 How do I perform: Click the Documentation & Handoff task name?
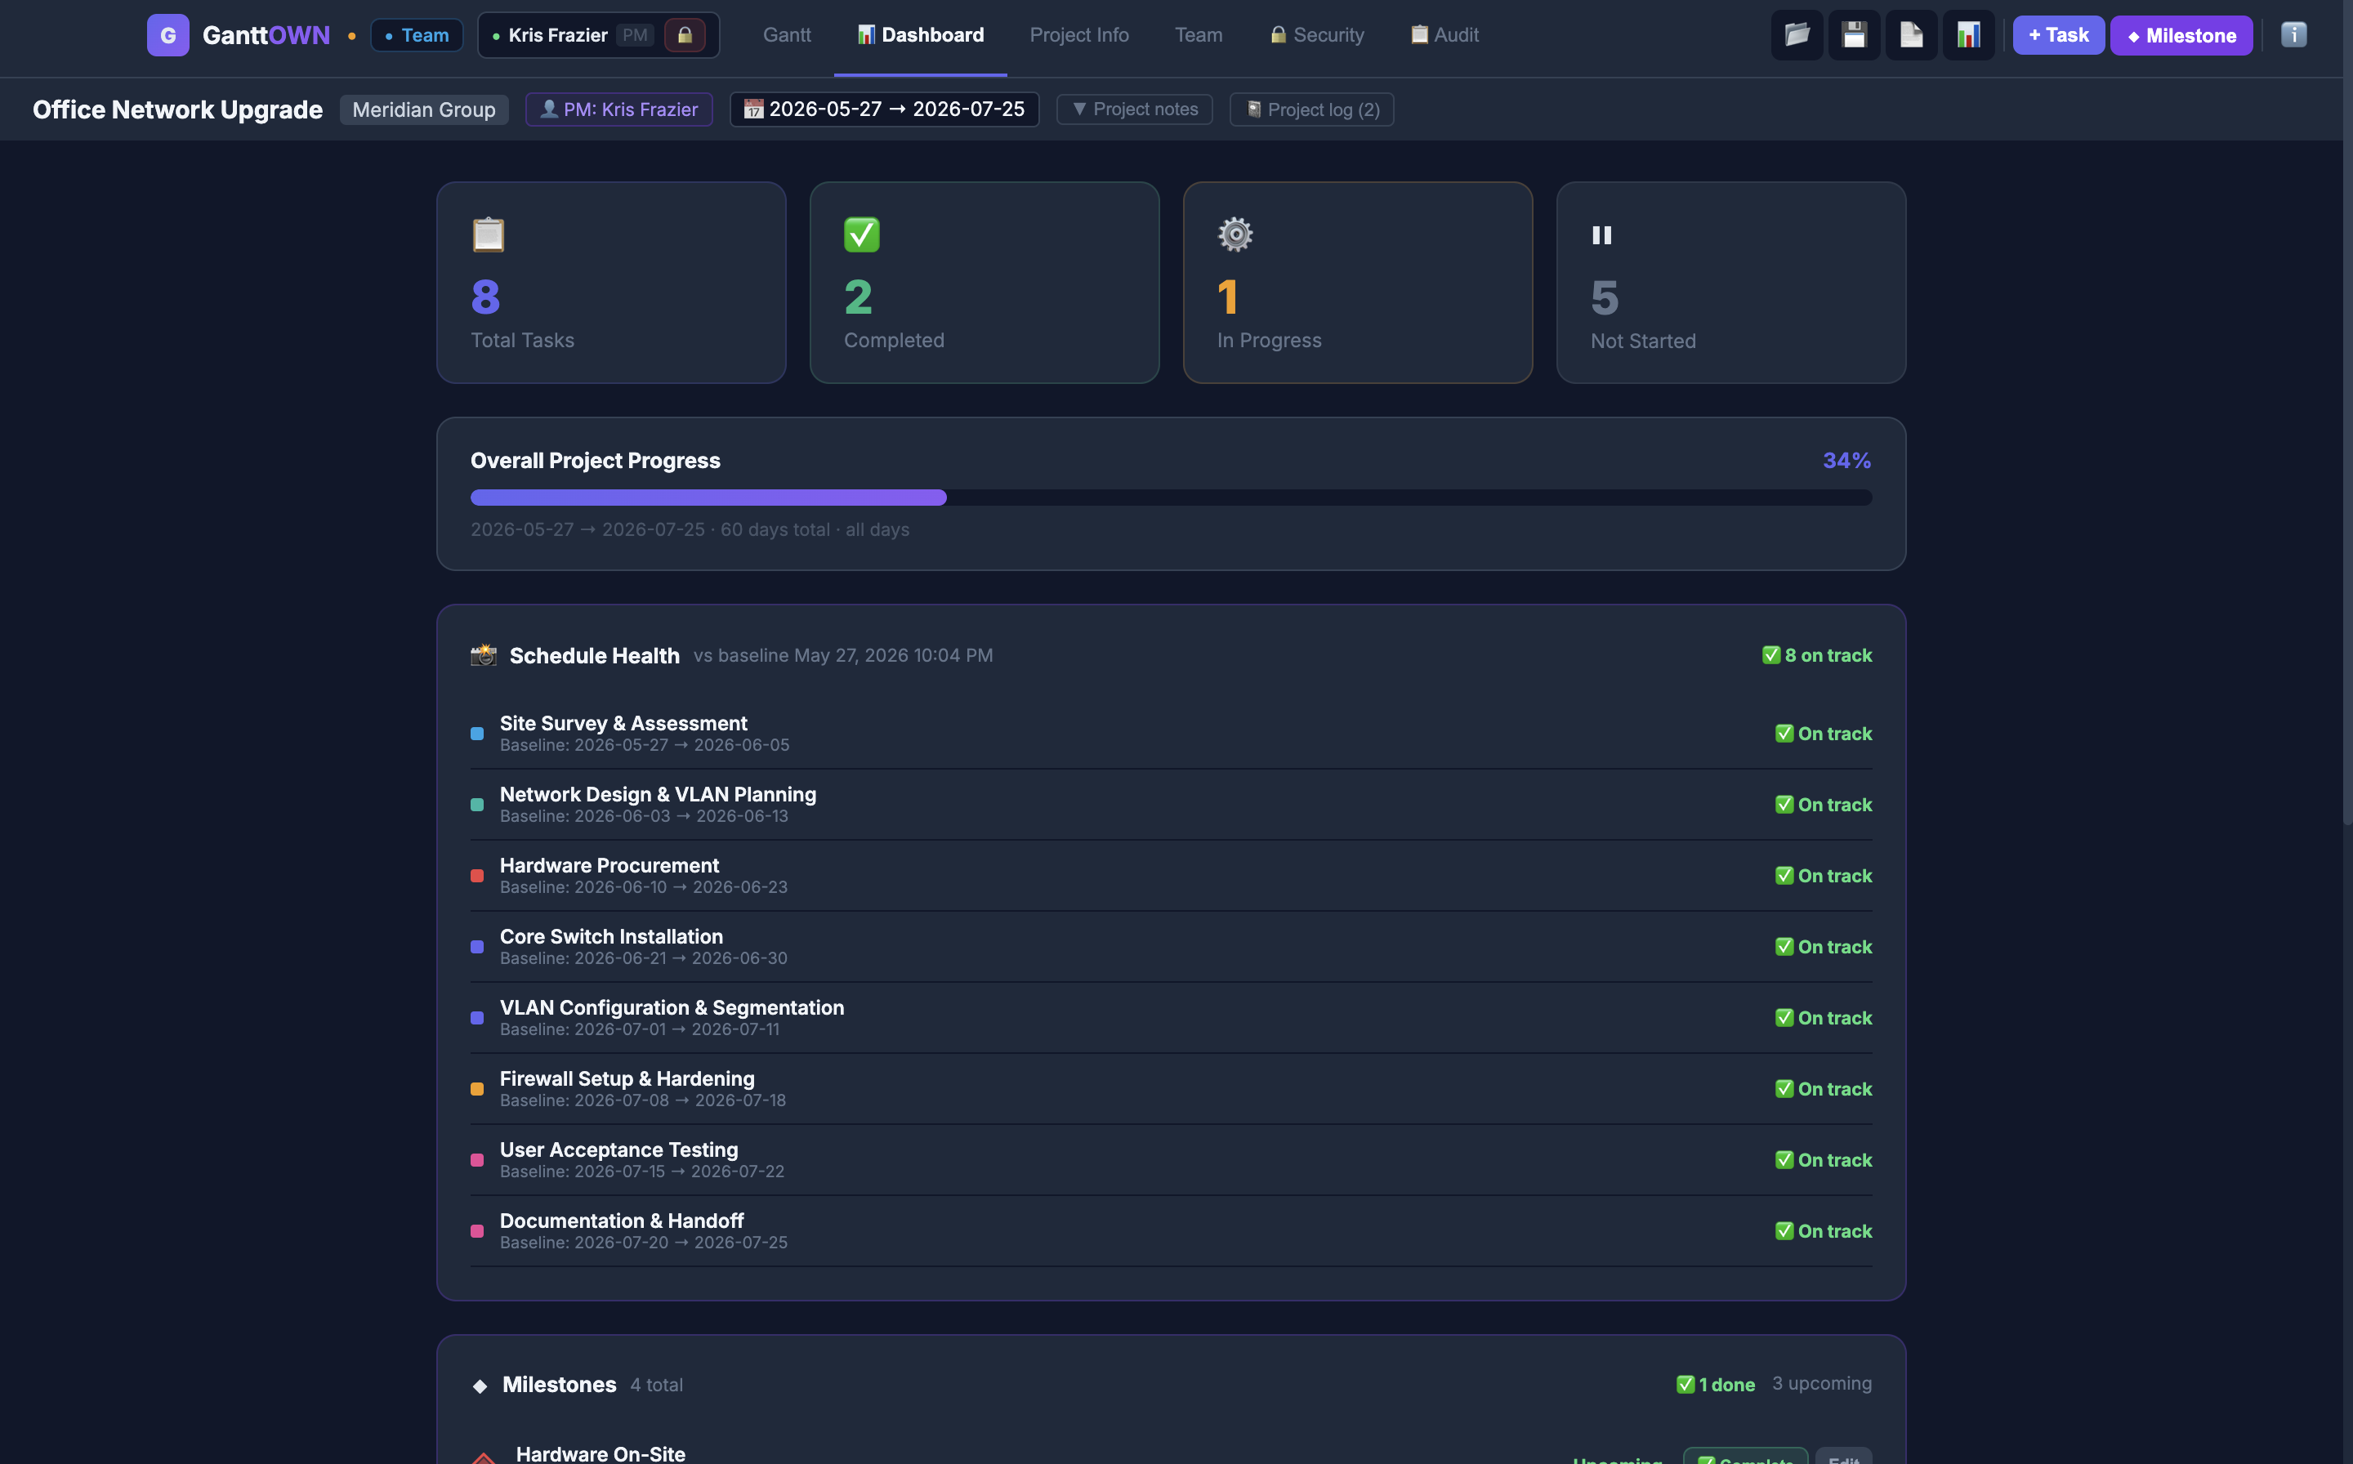tap(622, 1221)
